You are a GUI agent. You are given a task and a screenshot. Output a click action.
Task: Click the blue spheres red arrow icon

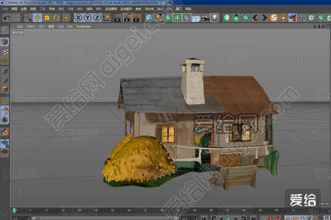293,18
